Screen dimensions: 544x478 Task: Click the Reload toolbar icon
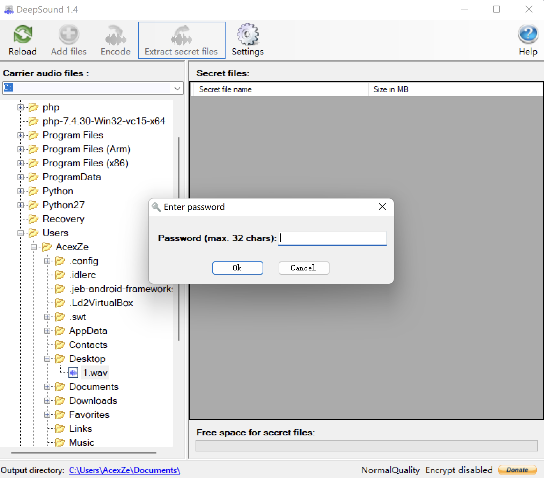(23, 40)
